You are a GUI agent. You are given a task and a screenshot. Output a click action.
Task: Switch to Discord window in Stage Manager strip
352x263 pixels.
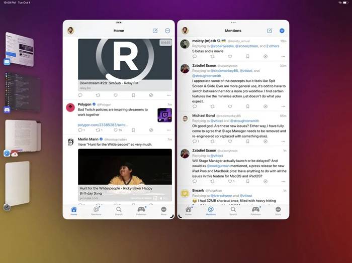(x=23, y=92)
